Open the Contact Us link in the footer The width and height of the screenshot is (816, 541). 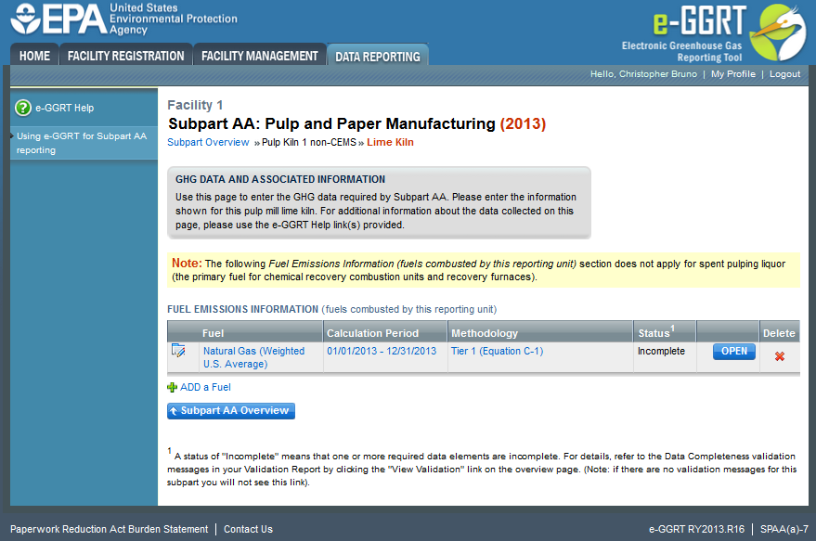pyautogui.click(x=247, y=528)
